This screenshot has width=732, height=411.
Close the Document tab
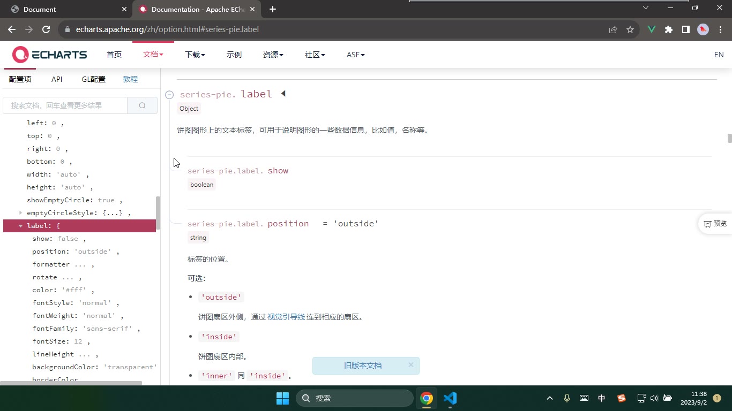[x=124, y=9]
